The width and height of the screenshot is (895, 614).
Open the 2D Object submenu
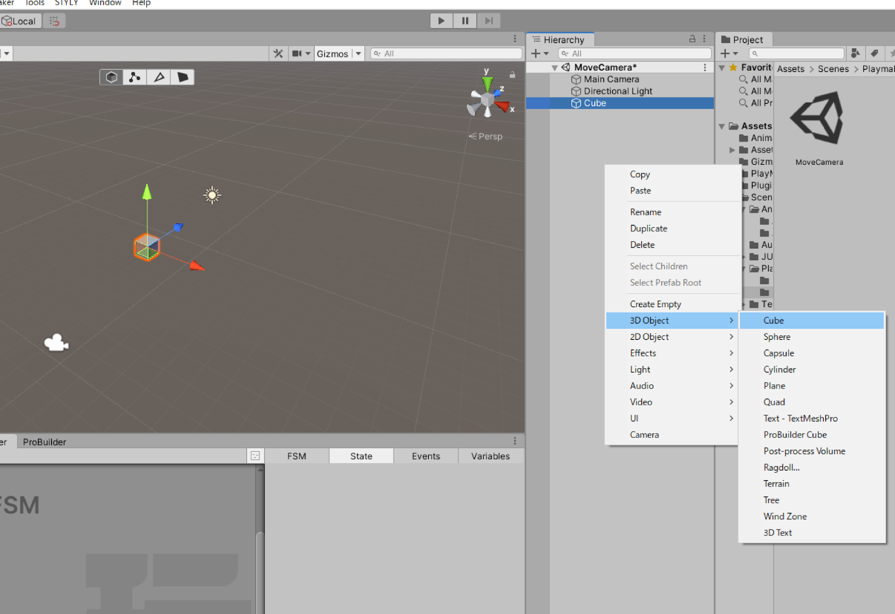pyautogui.click(x=671, y=337)
